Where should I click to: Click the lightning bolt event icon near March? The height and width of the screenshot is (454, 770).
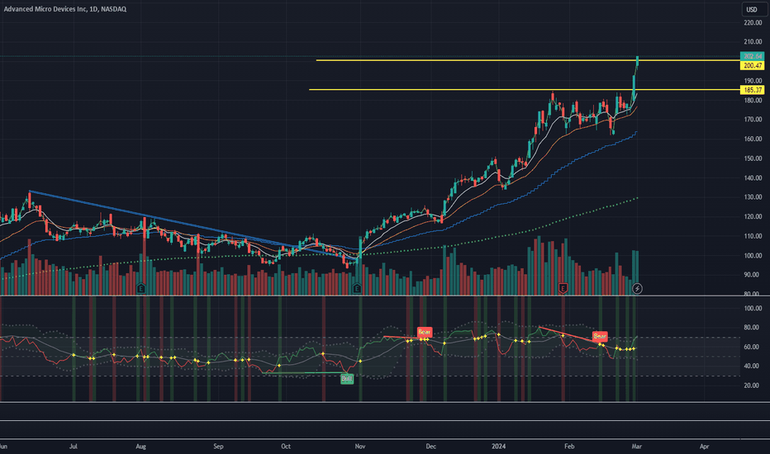637,289
